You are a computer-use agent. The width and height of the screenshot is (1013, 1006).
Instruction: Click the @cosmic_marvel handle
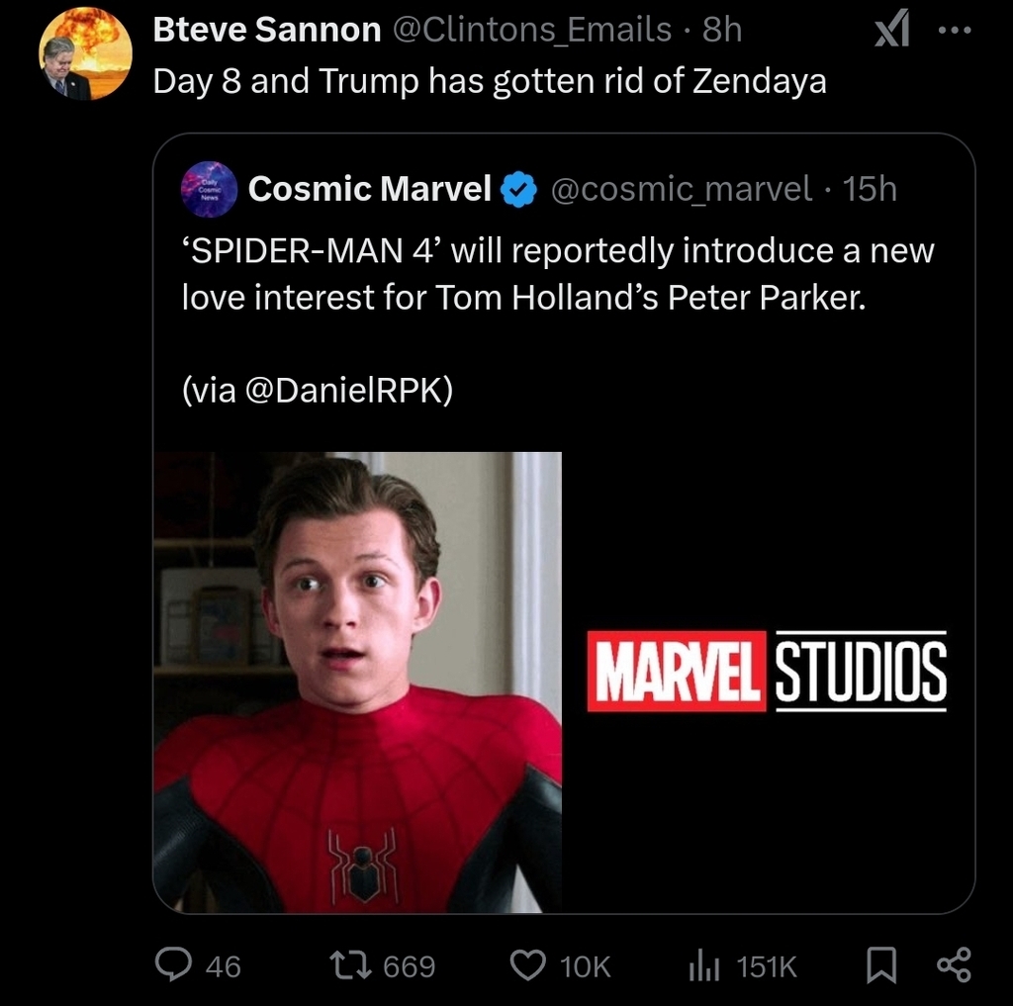click(682, 188)
